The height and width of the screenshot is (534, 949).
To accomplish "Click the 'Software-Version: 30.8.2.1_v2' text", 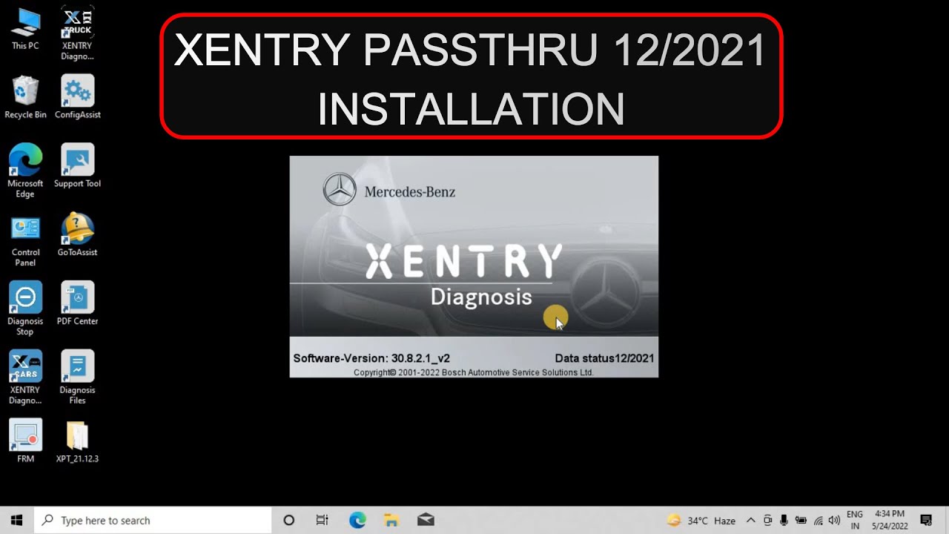I will [371, 358].
